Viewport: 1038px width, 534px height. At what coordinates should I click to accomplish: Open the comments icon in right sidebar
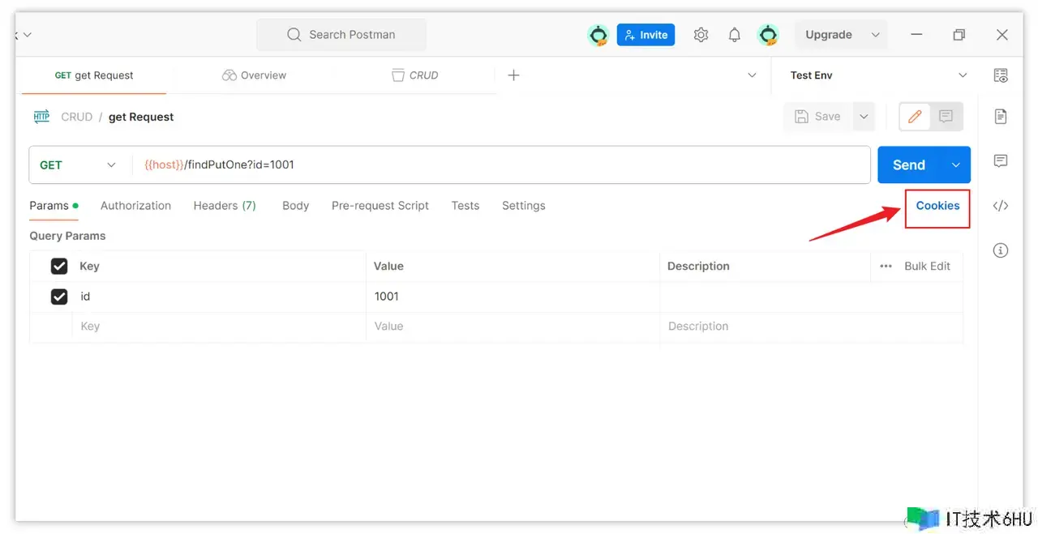click(1001, 160)
